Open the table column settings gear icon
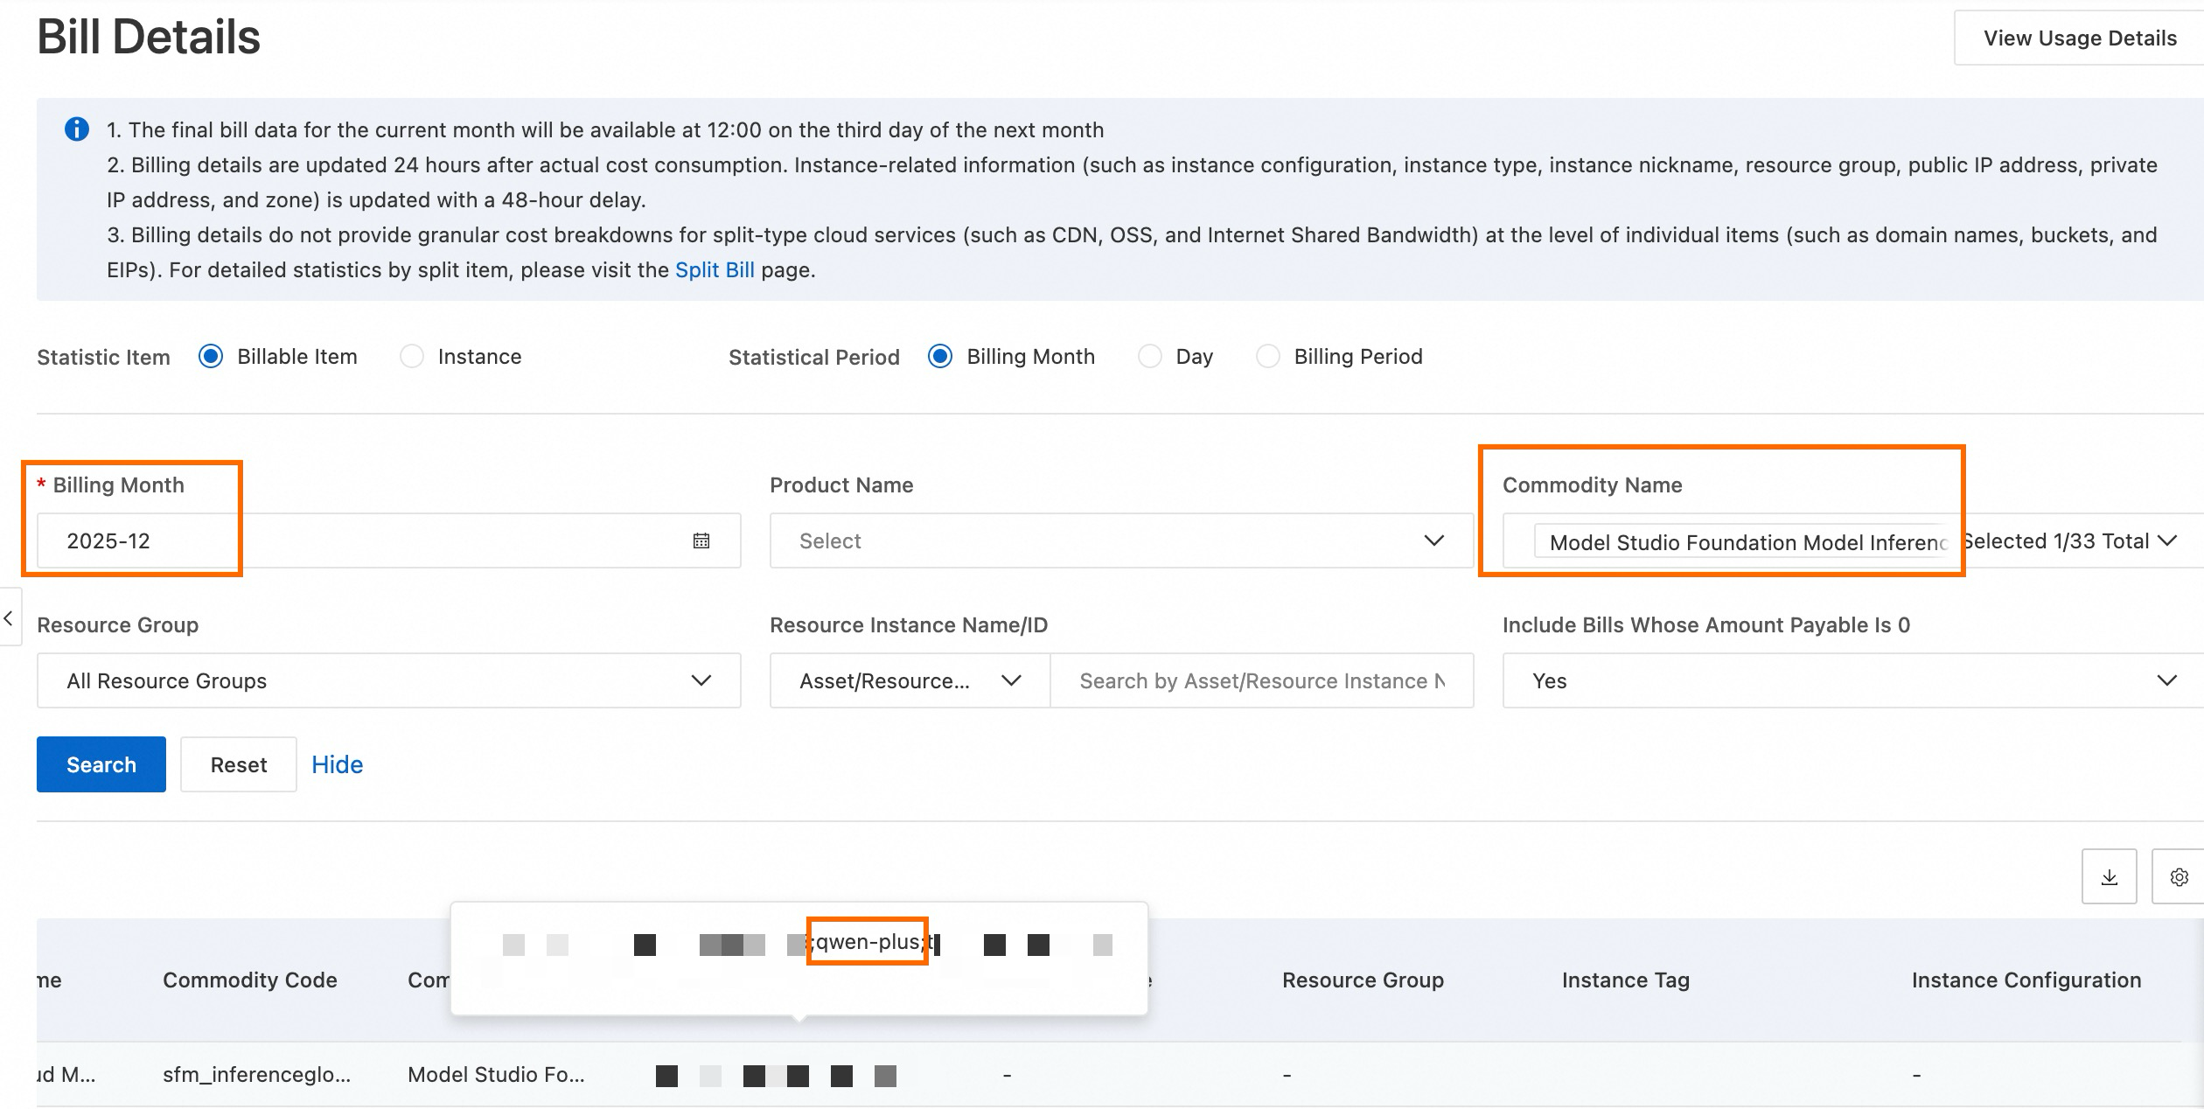 pos(2179,876)
